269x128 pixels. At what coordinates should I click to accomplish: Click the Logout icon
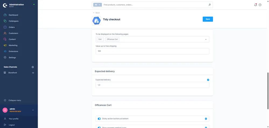tap(5, 125)
